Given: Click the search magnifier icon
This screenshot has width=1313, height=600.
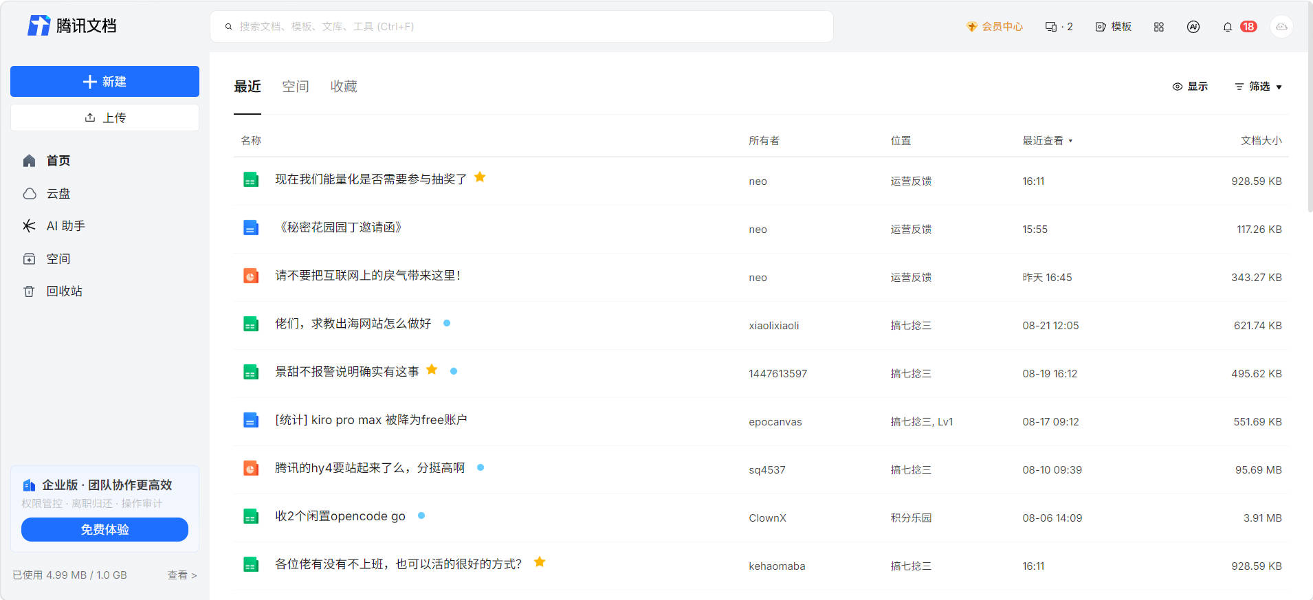Looking at the screenshot, I should pos(228,27).
